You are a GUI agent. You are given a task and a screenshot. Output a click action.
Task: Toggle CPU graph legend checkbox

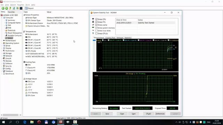coord(103,40)
